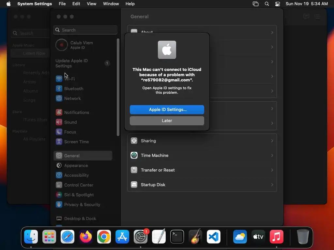Launch Apple TV from the Dock
Screen dimensions: 334x250
tap(258, 237)
